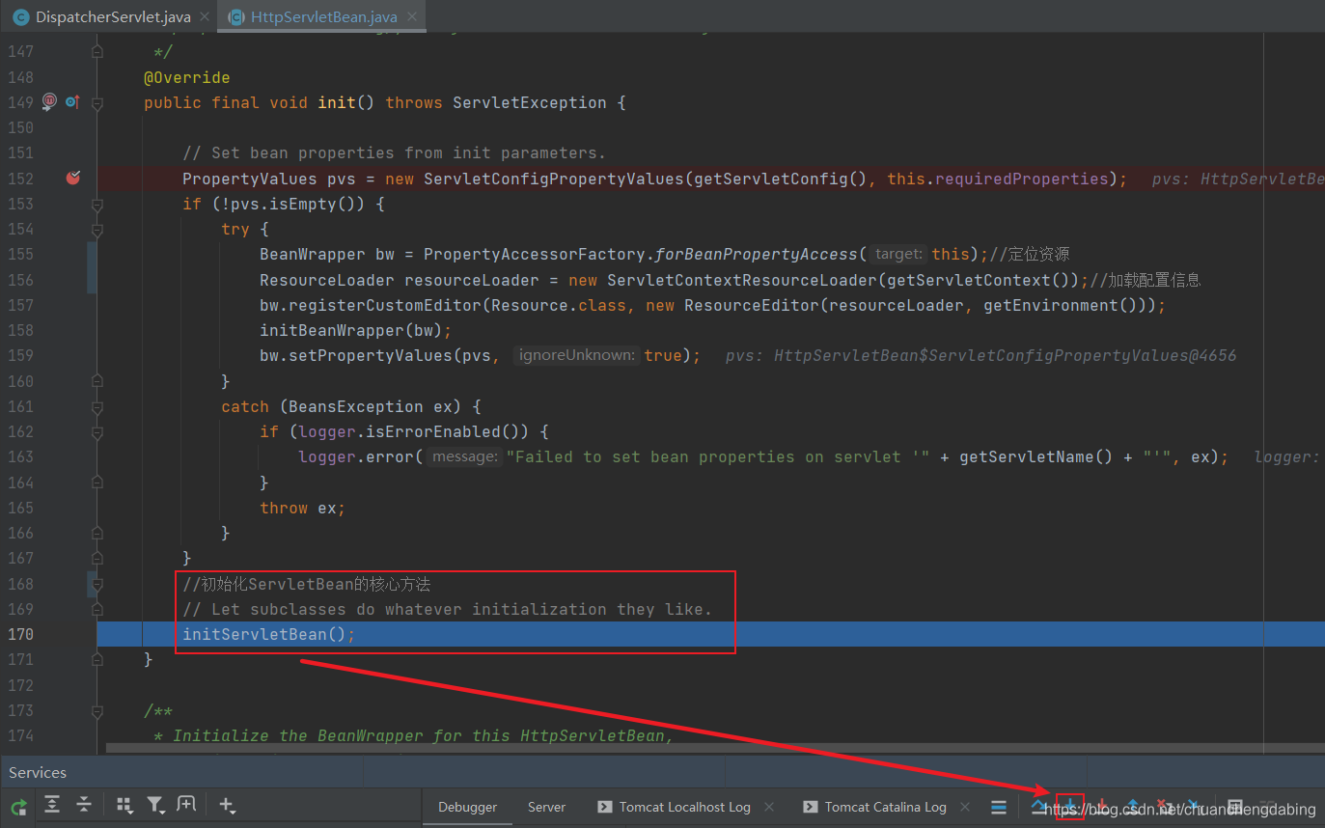The height and width of the screenshot is (828, 1325).
Task: Collapse the logger if block fold line 162
Action: [x=97, y=431]
